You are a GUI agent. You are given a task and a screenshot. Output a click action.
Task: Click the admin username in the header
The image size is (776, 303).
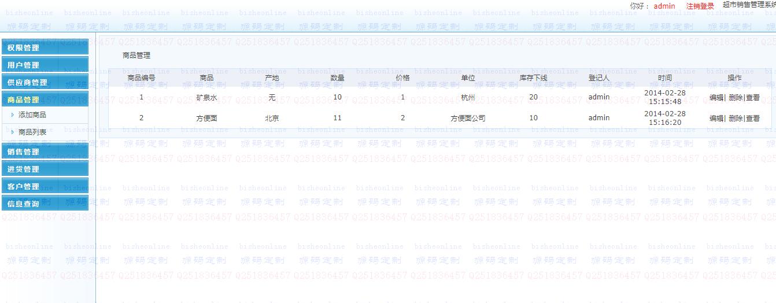point(664,6)
